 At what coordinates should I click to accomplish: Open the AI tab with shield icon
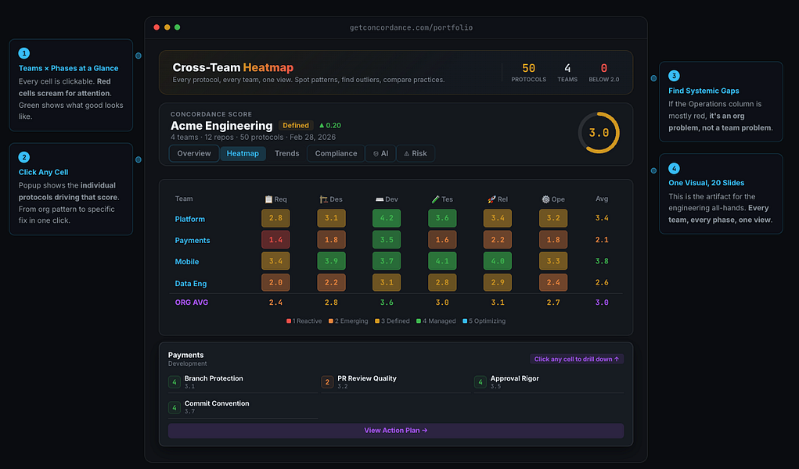pos(380,153)
